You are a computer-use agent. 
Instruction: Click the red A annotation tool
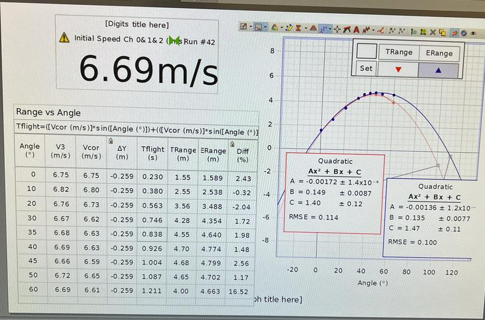pyautogui.click(x=356, y=30)
